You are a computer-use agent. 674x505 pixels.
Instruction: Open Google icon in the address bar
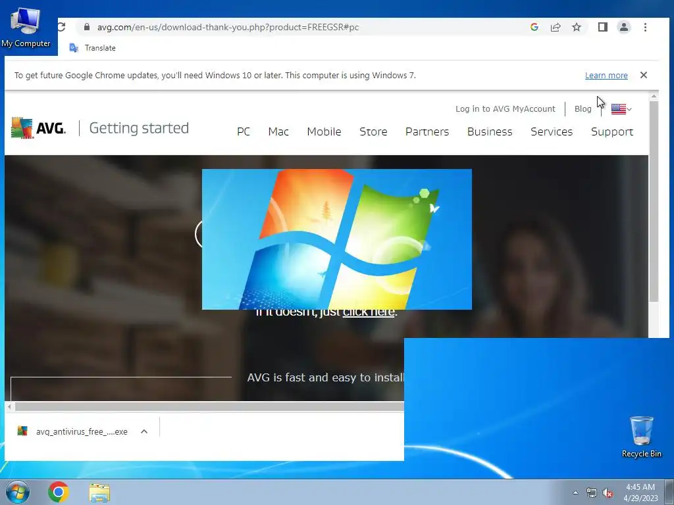click(x=534, y=27)
